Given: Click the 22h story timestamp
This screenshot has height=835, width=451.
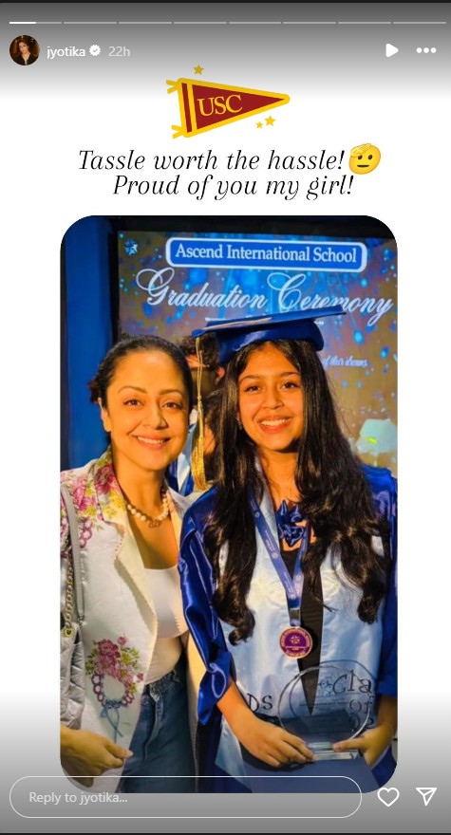Looking at the screenshot, I should pos(119,51).
